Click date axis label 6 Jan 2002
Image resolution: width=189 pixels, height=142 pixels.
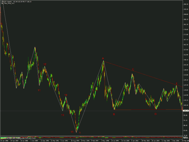tap(135, 141)
